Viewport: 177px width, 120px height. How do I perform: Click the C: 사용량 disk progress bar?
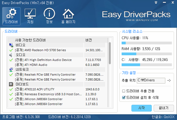(147, 65)
